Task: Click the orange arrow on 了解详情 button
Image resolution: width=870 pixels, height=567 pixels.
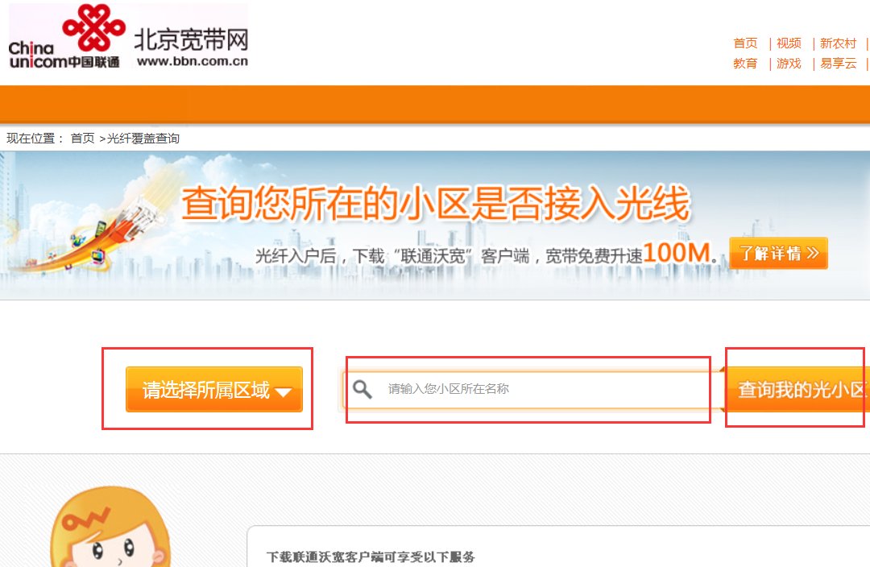Action: 813,253
